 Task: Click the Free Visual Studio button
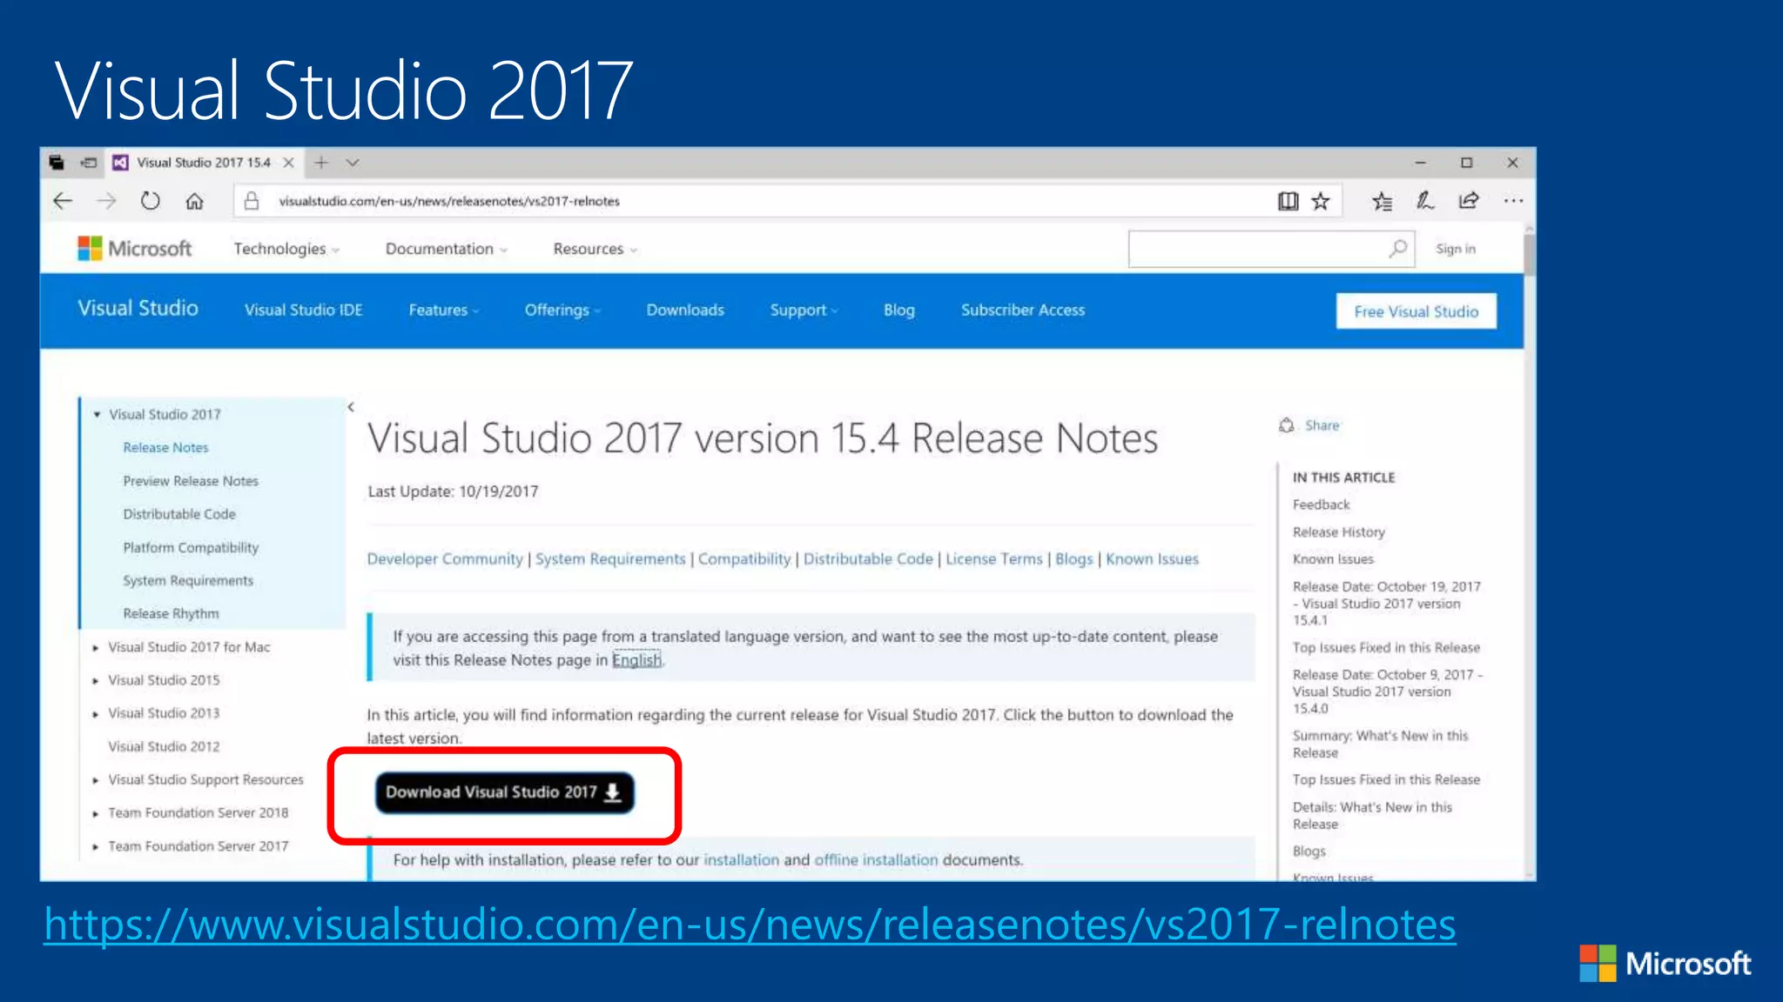(1416, 311)
